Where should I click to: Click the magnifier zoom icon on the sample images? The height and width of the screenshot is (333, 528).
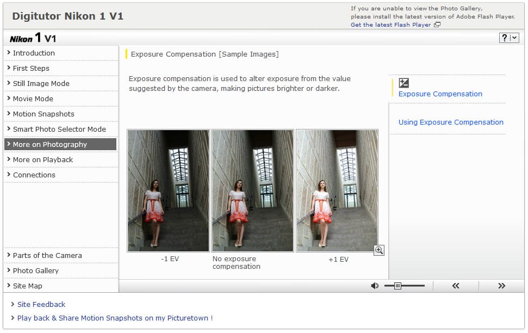click(379, 250)
